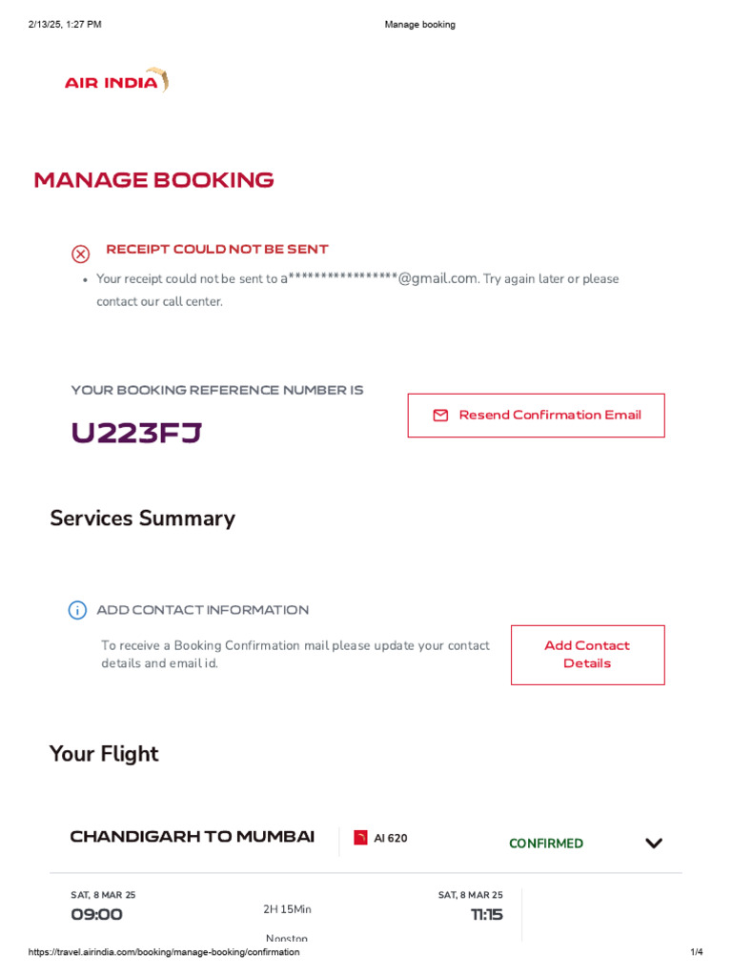
Task: Expand the Chandigarh to Mumbai flight details
Action: [x=654, y=844]
